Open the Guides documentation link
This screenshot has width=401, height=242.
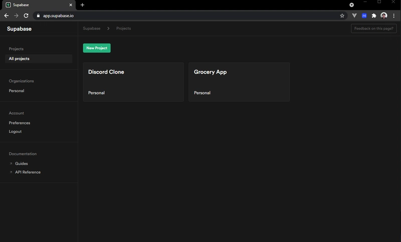click(21, 163)
